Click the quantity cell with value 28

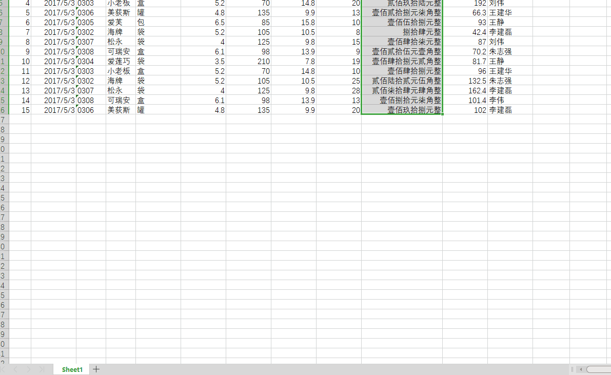click(339, 90)
